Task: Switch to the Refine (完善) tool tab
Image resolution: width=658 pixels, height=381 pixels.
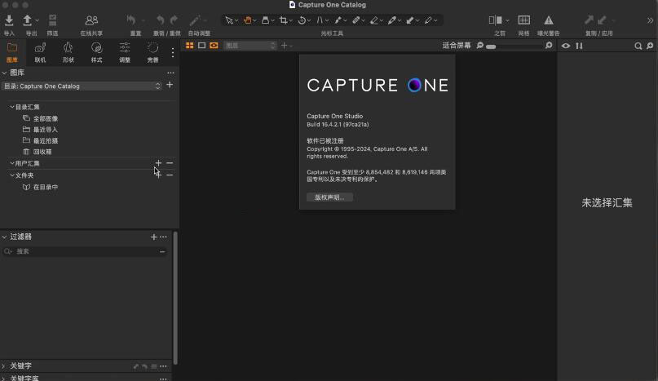Action: 152,52
